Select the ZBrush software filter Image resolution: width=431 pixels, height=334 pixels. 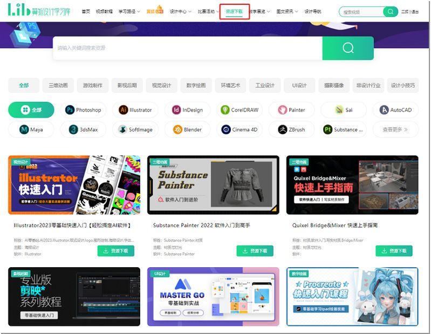click(x=291, y=129)
